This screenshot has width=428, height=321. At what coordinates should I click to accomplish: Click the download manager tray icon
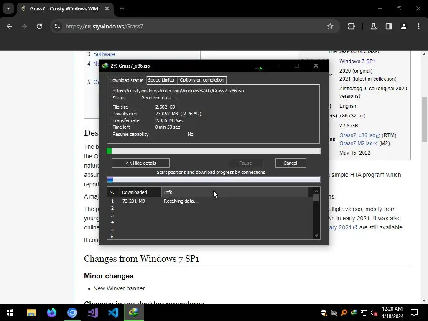pyautogui.click(x=354, y=313)
